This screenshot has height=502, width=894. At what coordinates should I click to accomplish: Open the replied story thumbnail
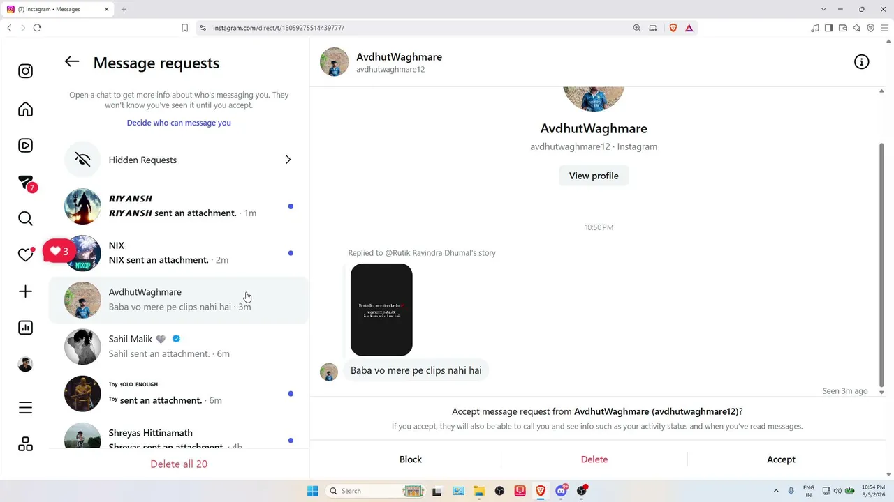[381, 310]
